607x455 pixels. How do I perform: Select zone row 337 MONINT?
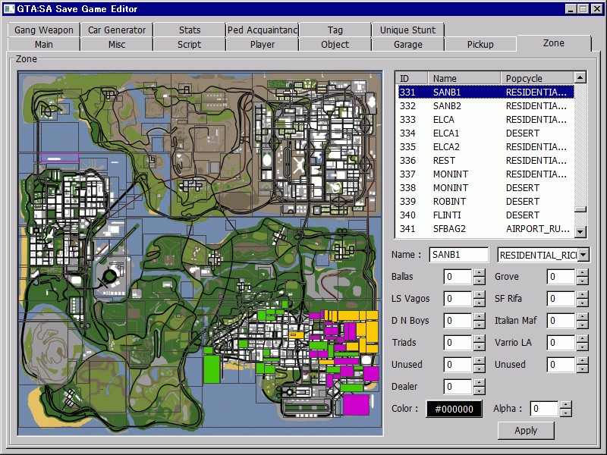pyautogui.click(x=486, y=174)
